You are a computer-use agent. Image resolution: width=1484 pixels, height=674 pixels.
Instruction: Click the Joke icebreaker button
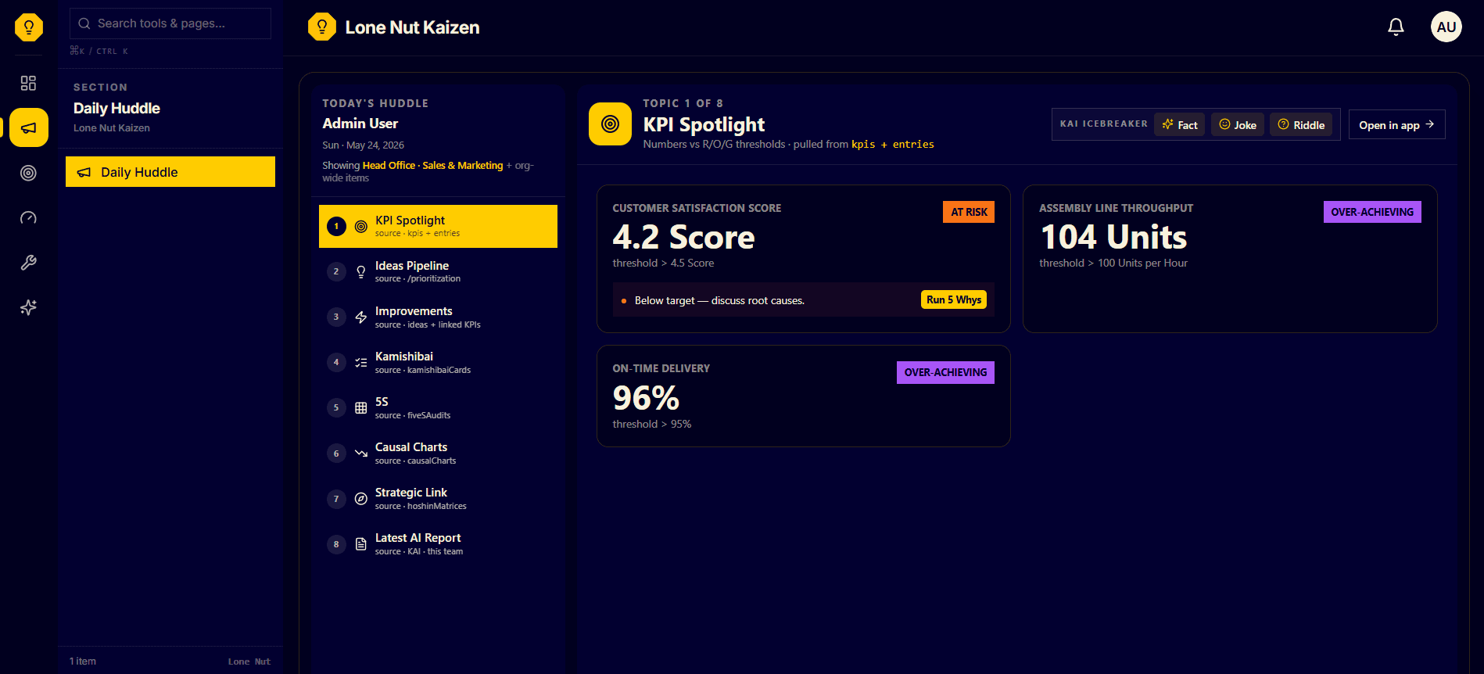[x=1238, y=124]
